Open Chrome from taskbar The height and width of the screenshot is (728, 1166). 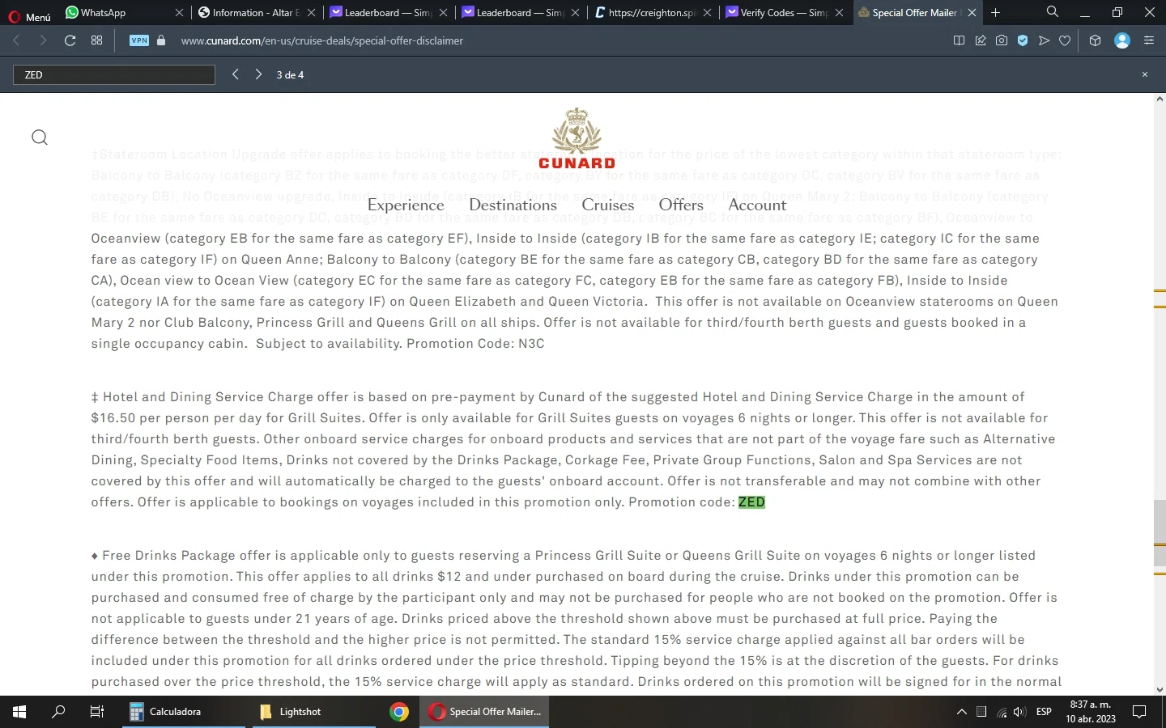click(x=398, y=712)
